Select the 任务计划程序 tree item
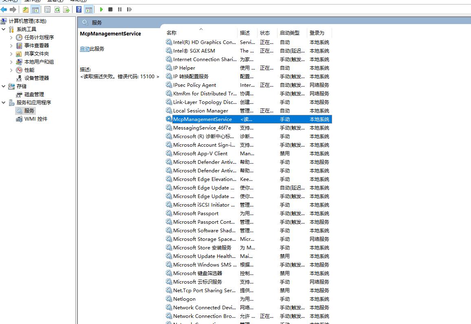 pos(39,37)
